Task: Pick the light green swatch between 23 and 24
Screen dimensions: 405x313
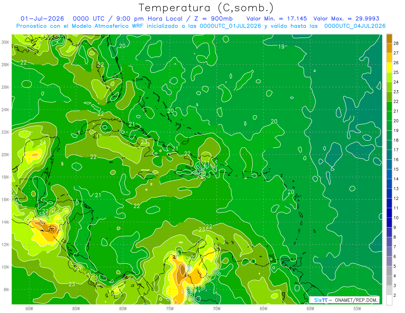Action: 389,87
